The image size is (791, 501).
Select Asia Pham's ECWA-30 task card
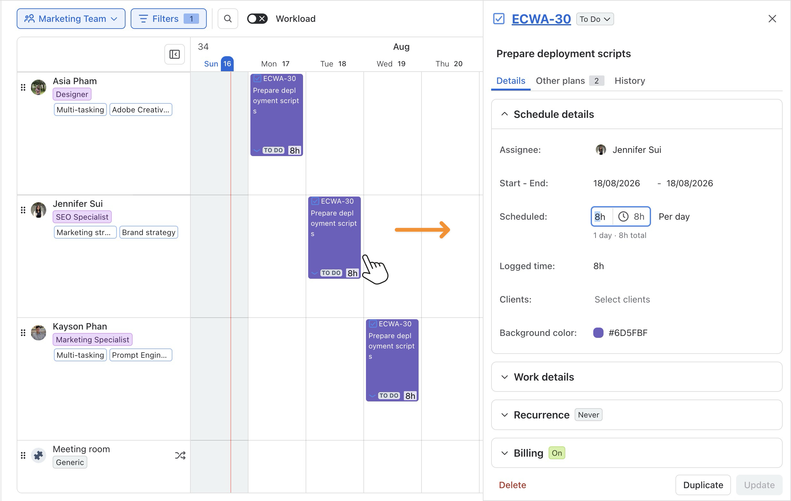pyautogui.click(x=277, y=115)
